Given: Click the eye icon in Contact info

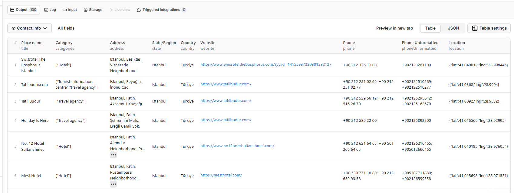Looking at the screenshot, I should pos(14,28).
